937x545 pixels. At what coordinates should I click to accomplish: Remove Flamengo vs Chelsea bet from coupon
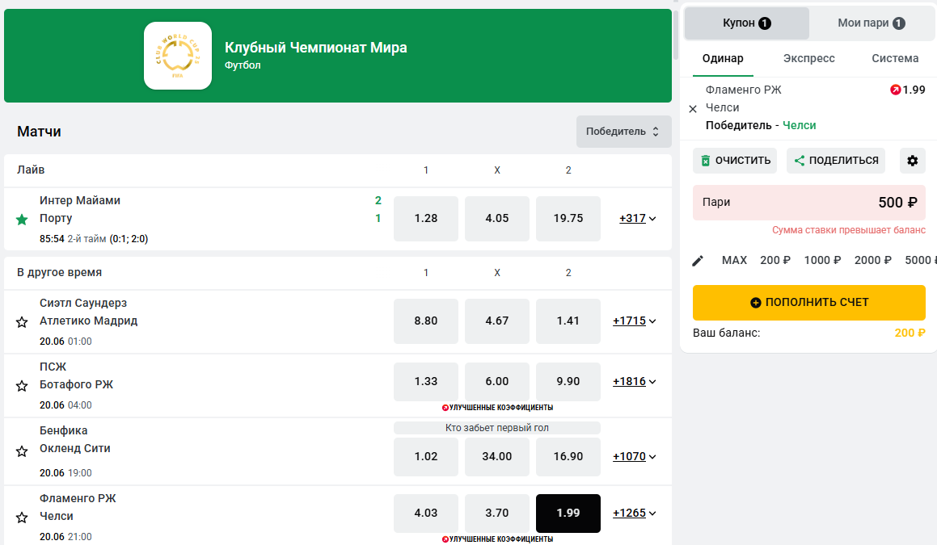pyautogui.click(x=693, y=109)
